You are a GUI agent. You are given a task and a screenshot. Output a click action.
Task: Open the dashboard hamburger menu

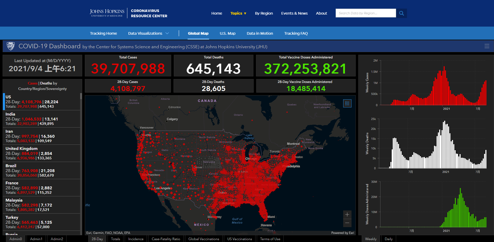pyautogui.click(x=487, y=46)
